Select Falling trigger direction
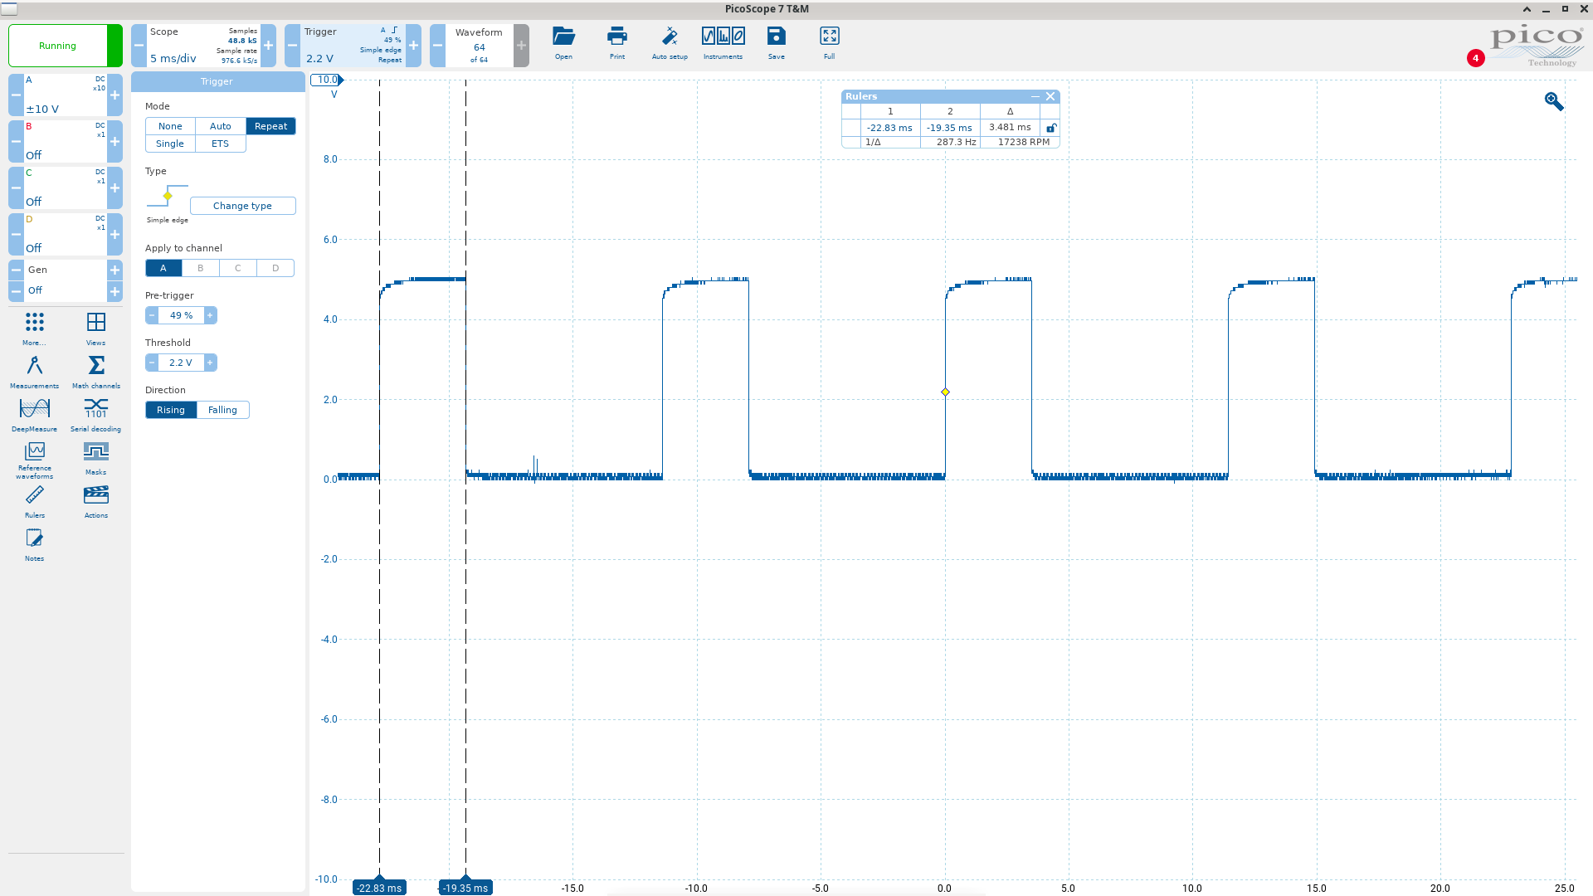This screenshot has height=896, width=1593. 222,410
